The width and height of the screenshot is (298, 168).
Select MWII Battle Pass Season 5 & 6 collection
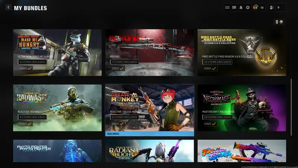click(x=242, y=52)
